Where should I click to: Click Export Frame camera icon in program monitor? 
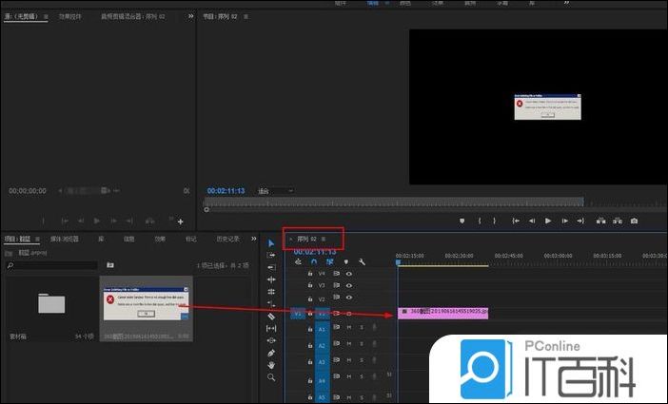point(634,221)
